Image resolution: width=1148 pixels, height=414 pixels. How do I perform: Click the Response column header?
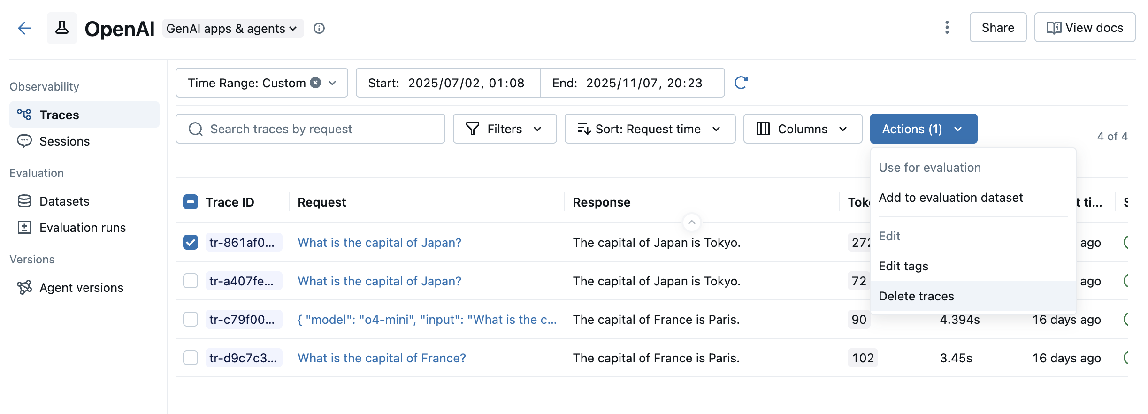(x=602, y=202)
